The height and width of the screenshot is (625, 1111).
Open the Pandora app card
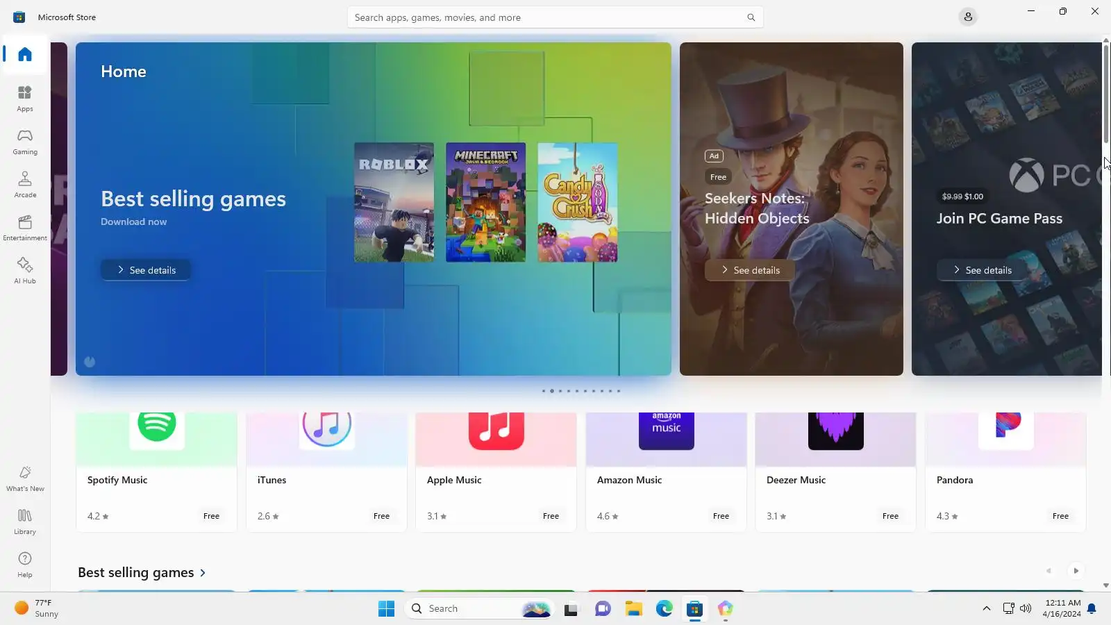pyautogui.click(x=1005, y=472)
